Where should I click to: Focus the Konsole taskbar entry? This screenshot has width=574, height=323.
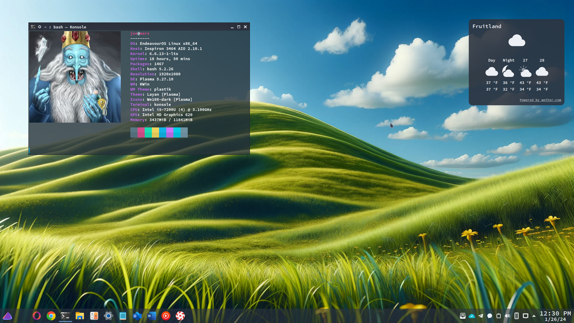[x=65, y=316]
